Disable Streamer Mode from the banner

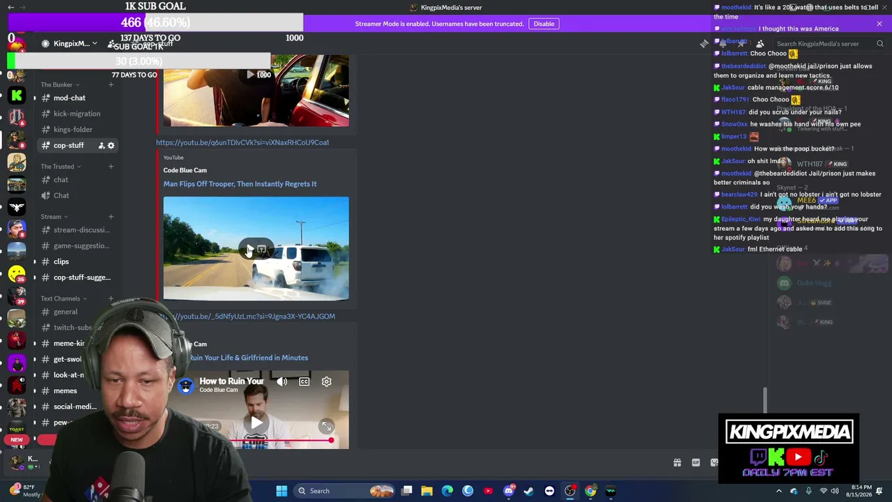[x=544, y=24]
